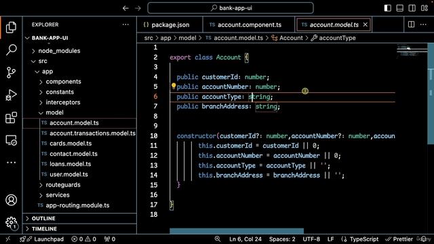This screenshot has height=244, width=434.
Task: Go forward with the right arrow
Action: 138,8
